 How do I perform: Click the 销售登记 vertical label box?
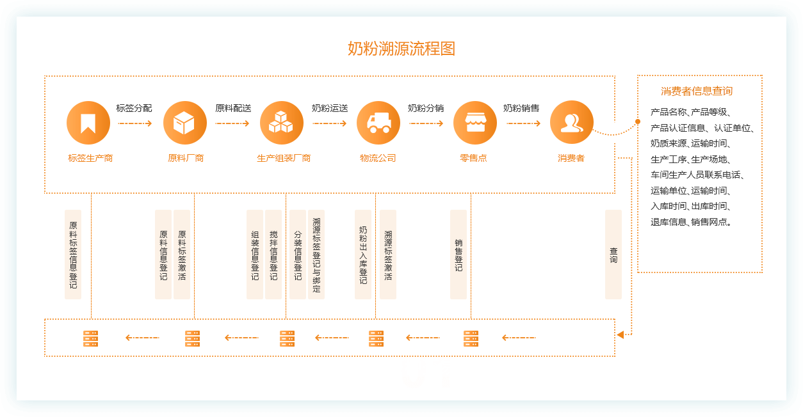pos(458,255)
